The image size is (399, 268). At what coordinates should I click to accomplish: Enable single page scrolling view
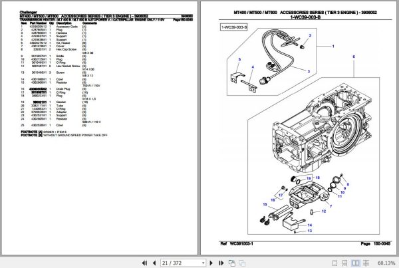click(x=344, y=263)
